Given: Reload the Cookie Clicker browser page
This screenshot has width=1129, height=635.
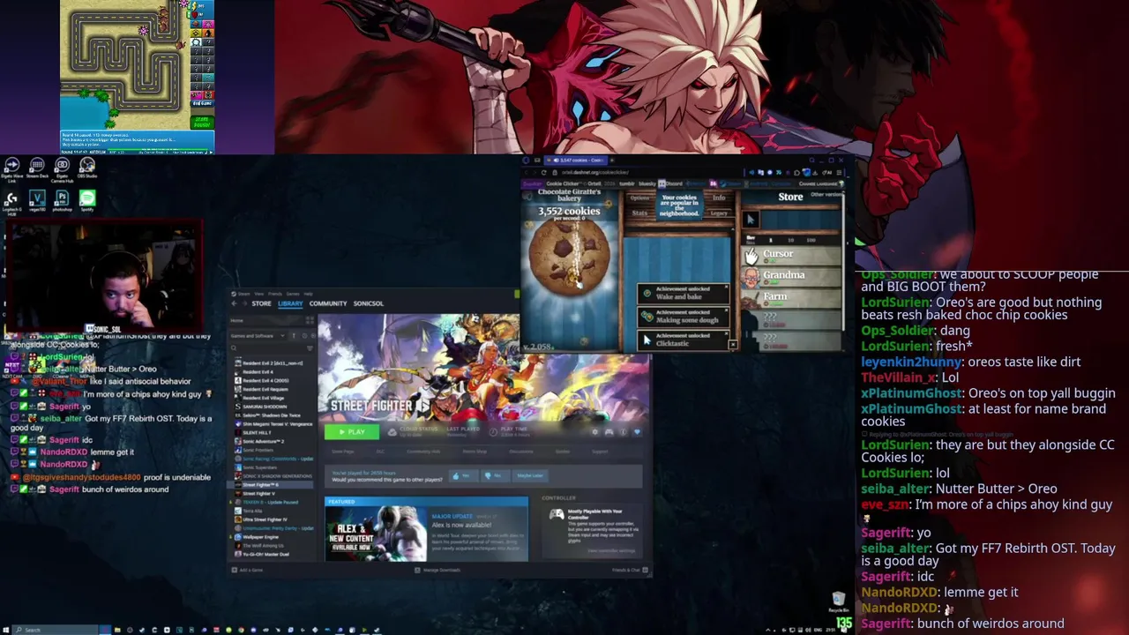Looking at the screenshot, I should click(543, 172).
